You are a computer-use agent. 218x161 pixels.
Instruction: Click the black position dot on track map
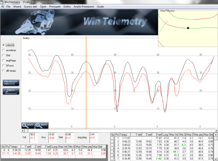(x=188, y=28)
